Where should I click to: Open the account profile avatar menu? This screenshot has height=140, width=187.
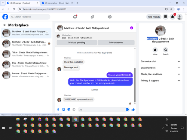coord(180,17)
